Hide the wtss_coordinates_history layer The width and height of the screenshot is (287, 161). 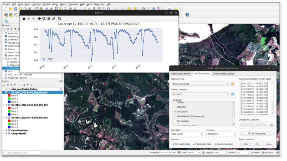tap(6, 89)
